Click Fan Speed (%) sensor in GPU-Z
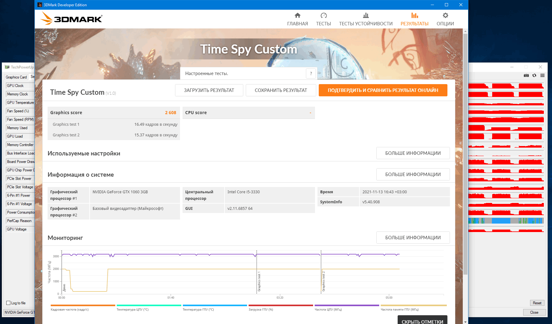The width and height of the screenshot is (552, 324). click(20, 111)
